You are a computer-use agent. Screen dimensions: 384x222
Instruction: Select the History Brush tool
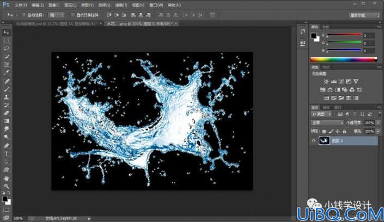coord(7,105)
